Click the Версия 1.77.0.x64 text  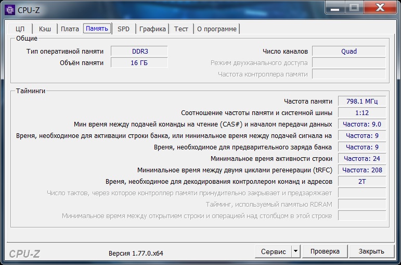[x=136, y=254]
